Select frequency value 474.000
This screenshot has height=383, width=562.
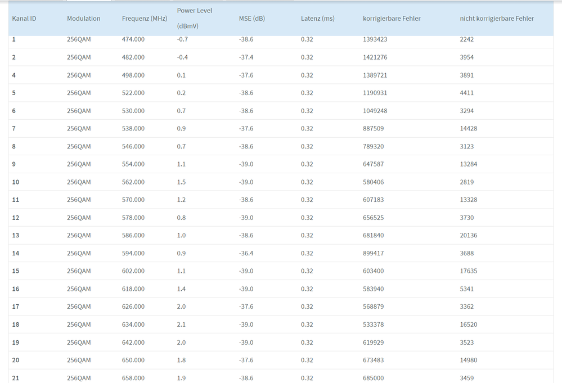[133, 39]
